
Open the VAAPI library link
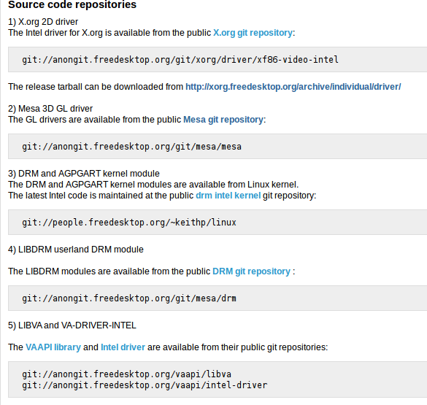coord(53,347)
